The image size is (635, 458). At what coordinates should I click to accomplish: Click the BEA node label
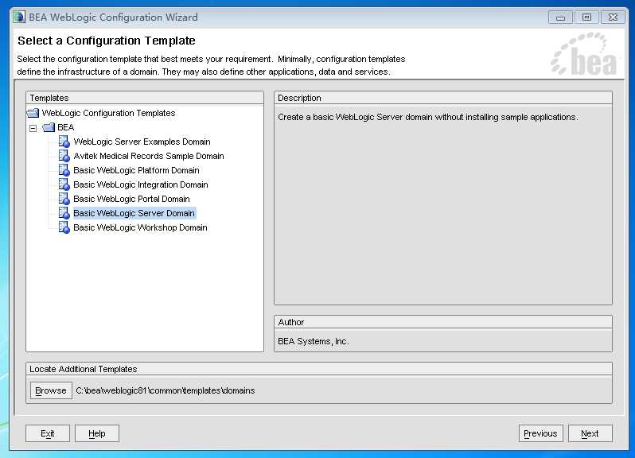(65, 127)
